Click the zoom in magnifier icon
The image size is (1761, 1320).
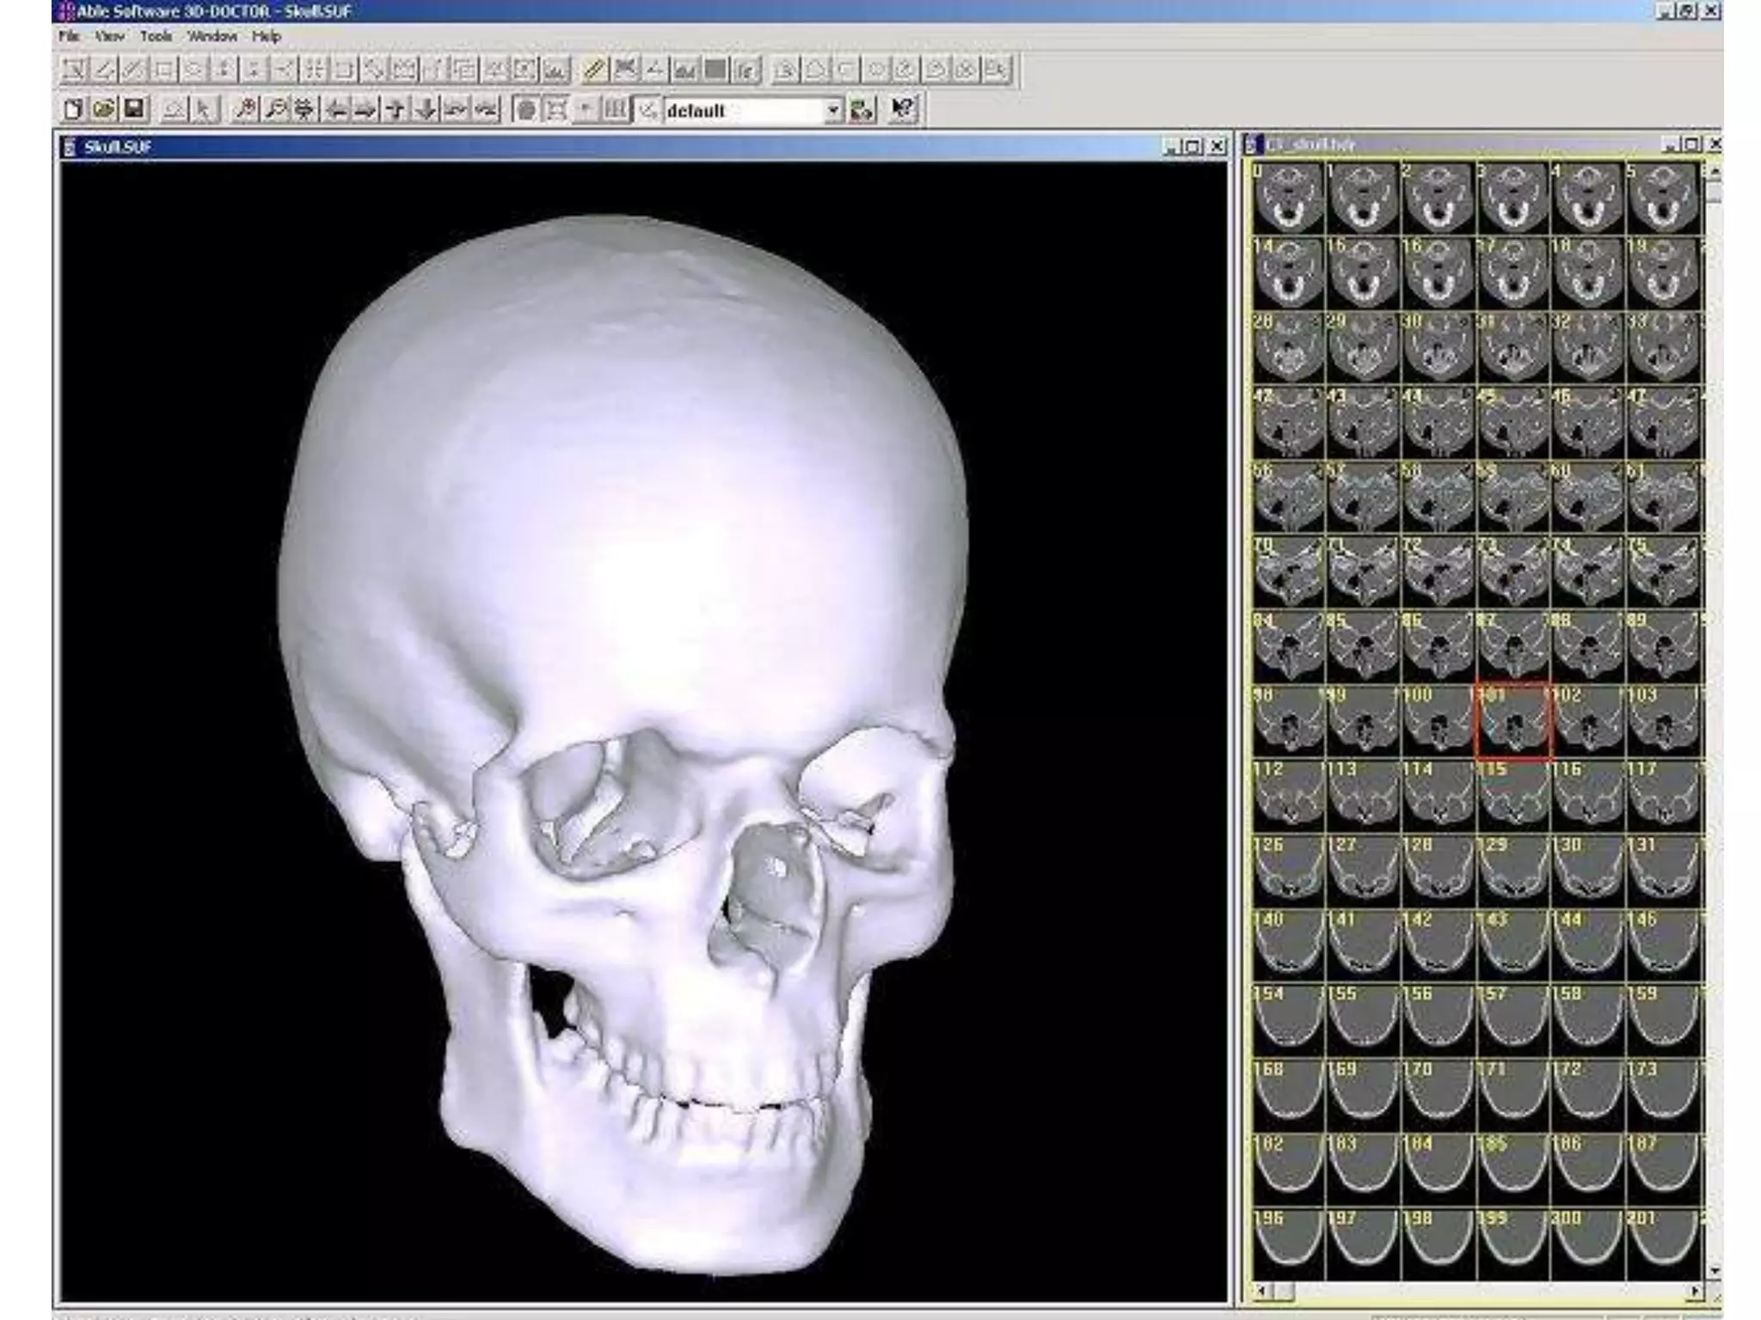pyautogui.click(x=246, y=109)
